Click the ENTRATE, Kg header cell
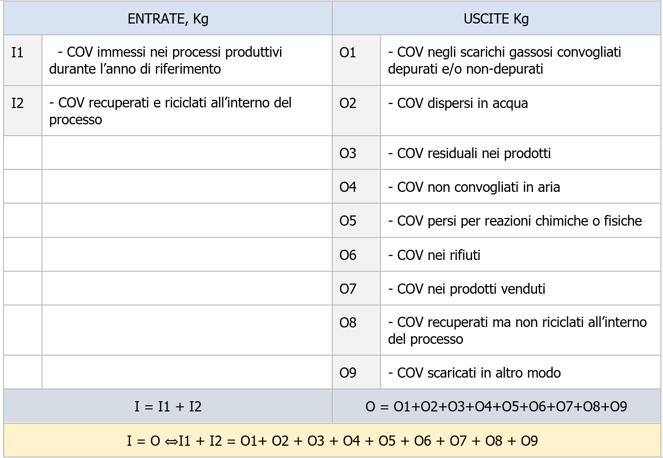The image size is (663, 458). click(168, 19)
